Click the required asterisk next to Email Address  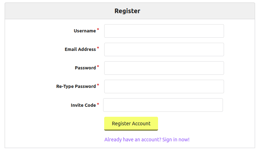point(98,48)
